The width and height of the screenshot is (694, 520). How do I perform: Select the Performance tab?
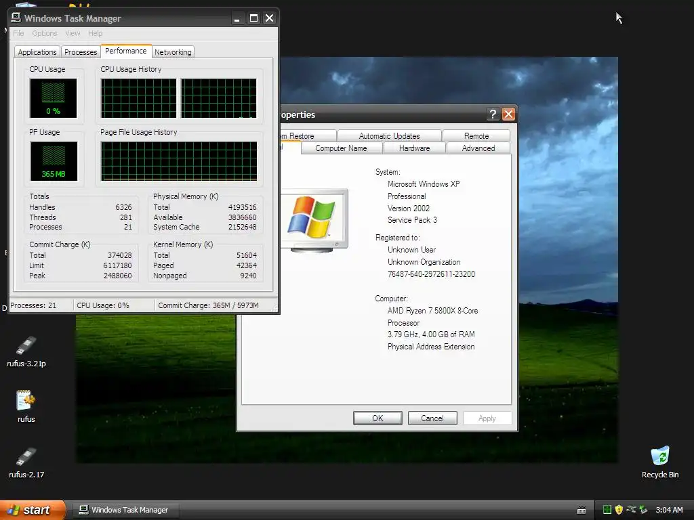(125, 51)
